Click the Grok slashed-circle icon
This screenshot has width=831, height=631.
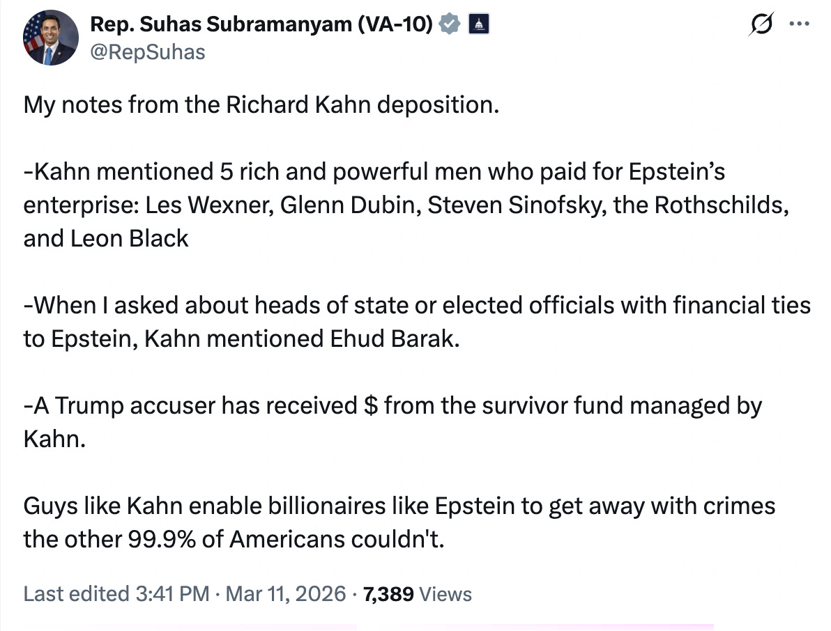coord(758,24)
